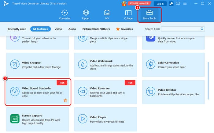Click 'Record video/audio from PC' description
The image size is (214, 133).
[x=41, y=121]
